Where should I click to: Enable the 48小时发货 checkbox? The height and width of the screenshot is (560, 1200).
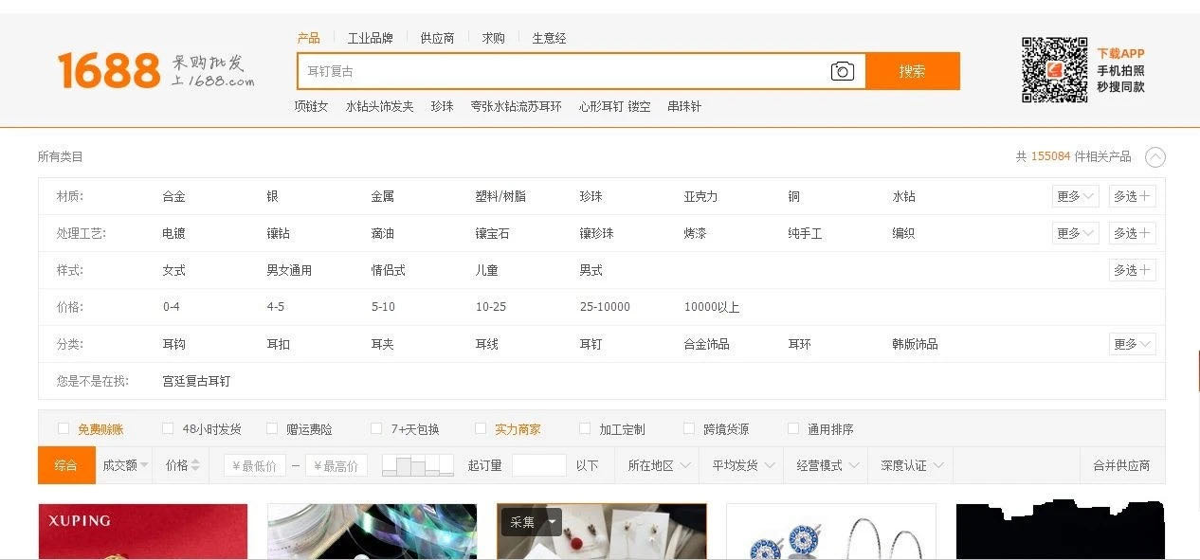coord(168,429)
